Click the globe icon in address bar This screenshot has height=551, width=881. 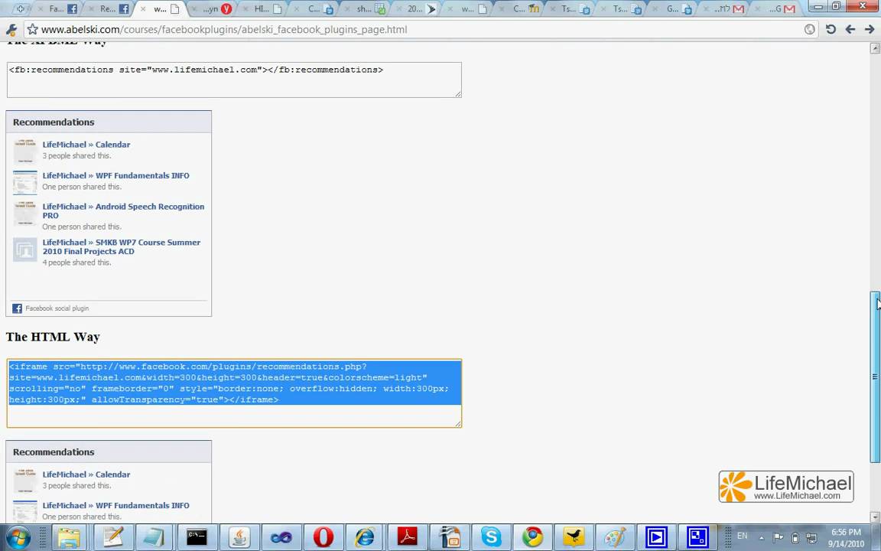coord(810,29)
